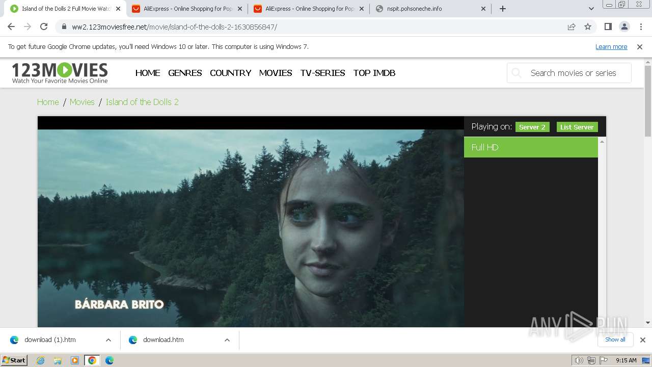
Task: Close the downloads bar
Action: point(643,339)
